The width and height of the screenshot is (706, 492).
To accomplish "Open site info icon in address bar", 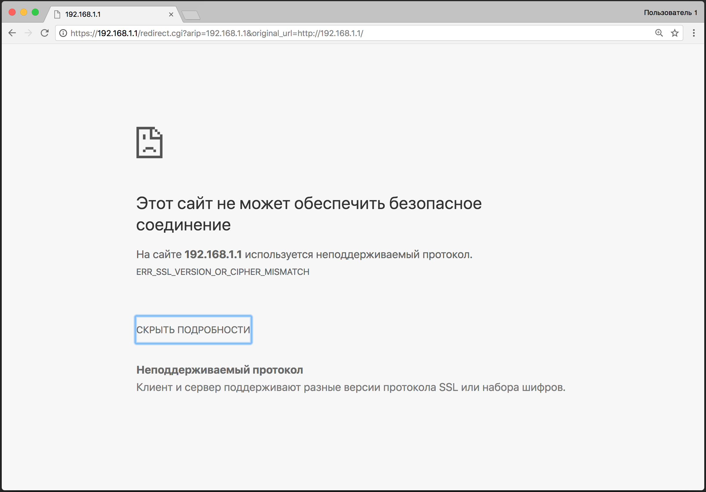I will (x=63, y=33).
